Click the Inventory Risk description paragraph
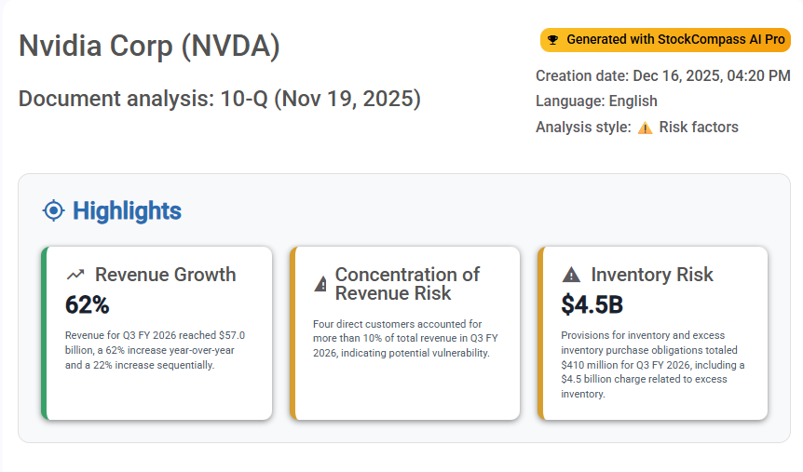Viewport: 803px width, 472px height. 653,365
